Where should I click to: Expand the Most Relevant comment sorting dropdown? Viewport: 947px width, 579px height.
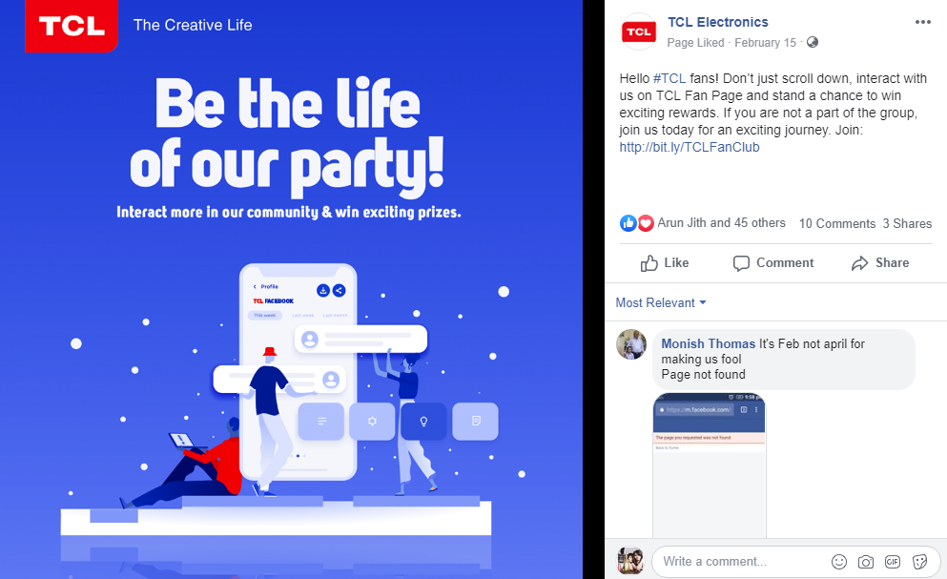pos(661,302)
